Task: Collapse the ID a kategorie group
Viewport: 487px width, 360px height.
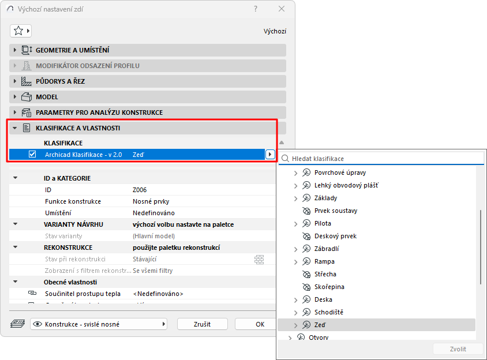Action: click(x=15, y=178)
